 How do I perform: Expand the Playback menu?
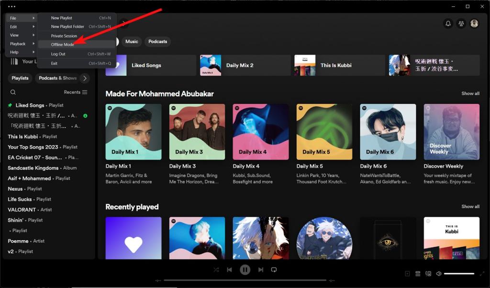pyautogui.click(x=17, y=44)
